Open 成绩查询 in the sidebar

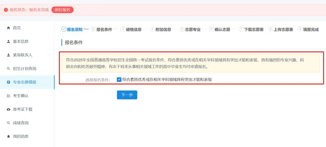(x=27, y=123)
